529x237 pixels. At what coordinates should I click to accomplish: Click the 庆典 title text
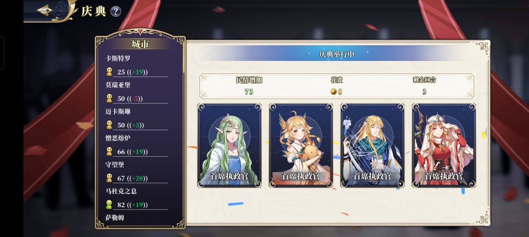[94, 11]
